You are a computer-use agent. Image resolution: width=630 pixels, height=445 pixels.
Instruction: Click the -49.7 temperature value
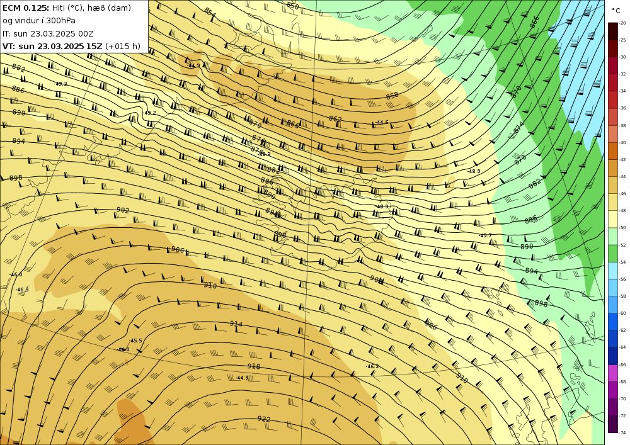coord(485,235)
